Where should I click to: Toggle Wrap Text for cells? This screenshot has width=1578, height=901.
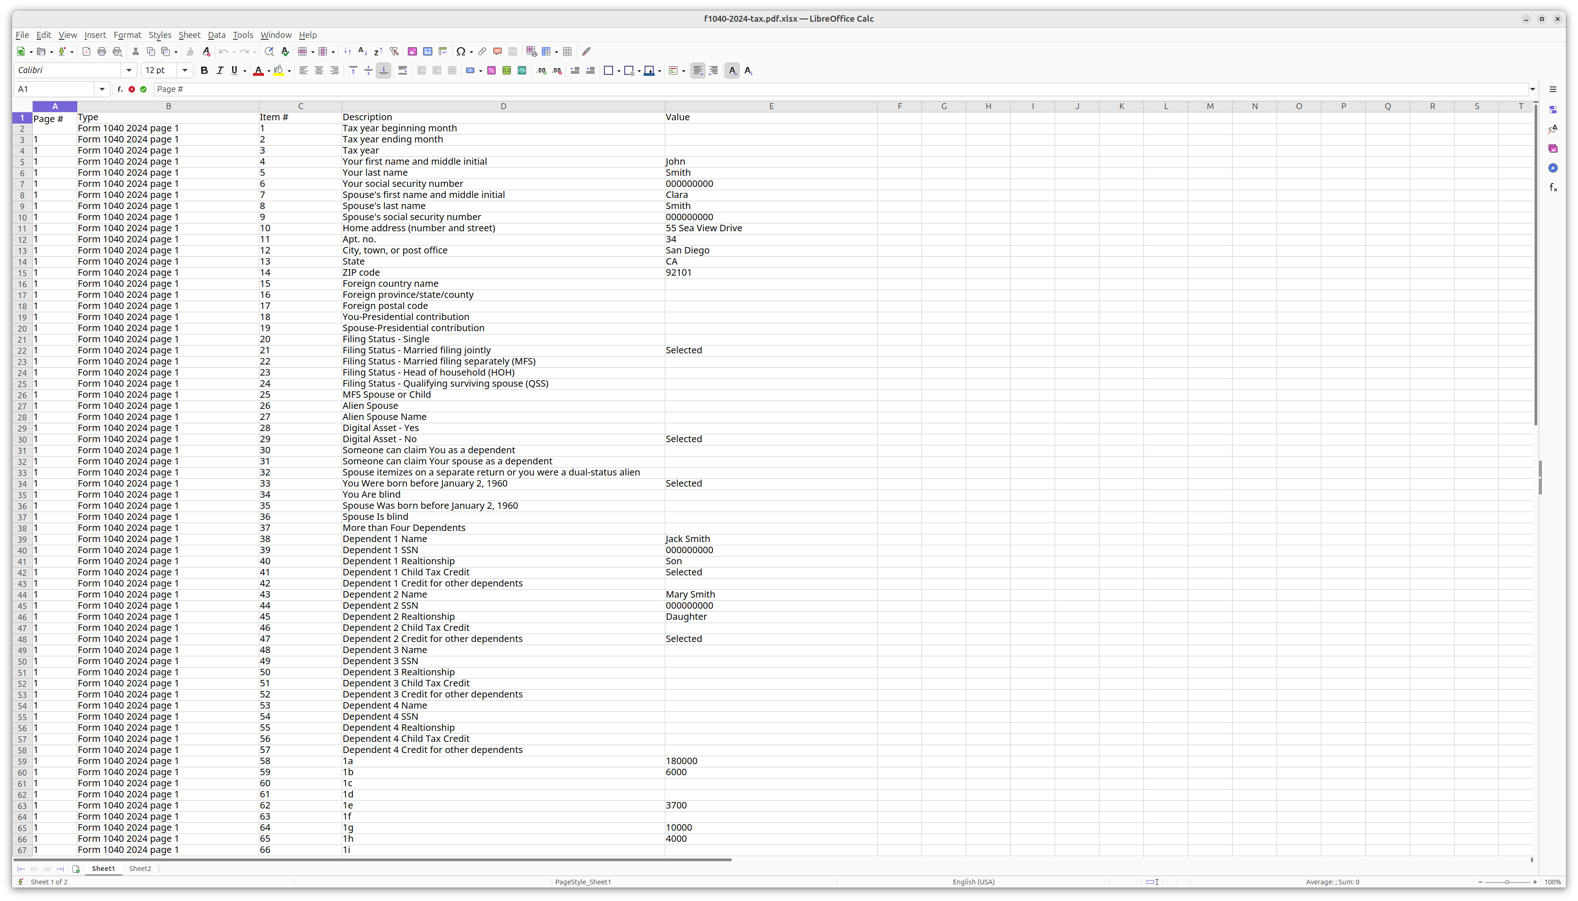coord(403,71)
